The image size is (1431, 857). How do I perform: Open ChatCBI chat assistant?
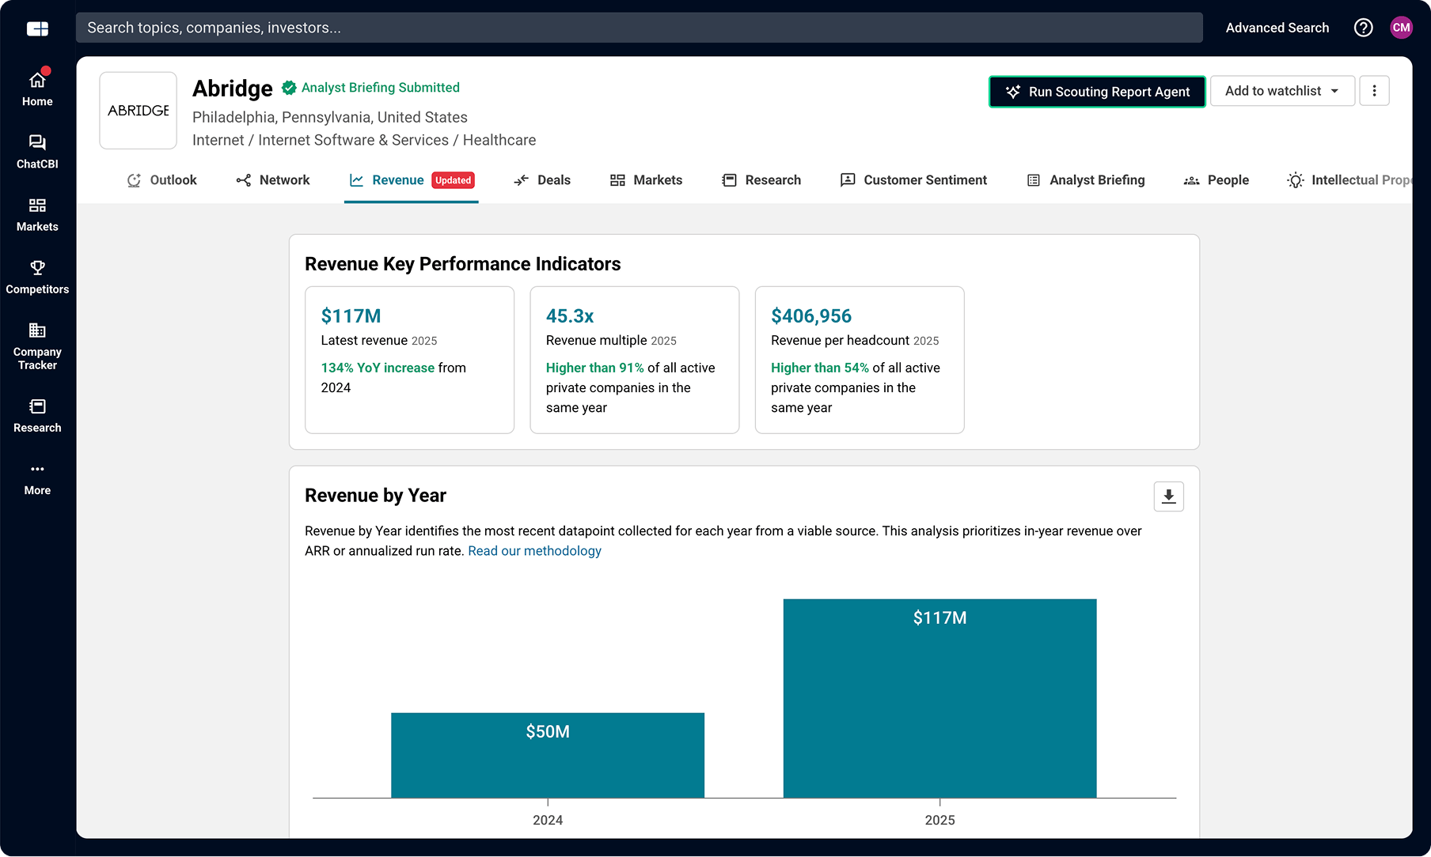click(37, 152)
